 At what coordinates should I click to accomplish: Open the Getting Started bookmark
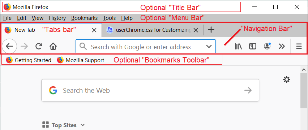(x=29, y=60)
